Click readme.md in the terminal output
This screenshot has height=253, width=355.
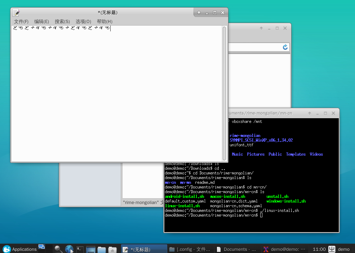pos(205,182)
